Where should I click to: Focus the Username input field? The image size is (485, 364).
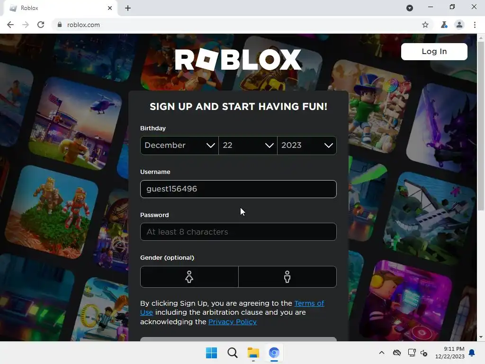tap(238, 189)
